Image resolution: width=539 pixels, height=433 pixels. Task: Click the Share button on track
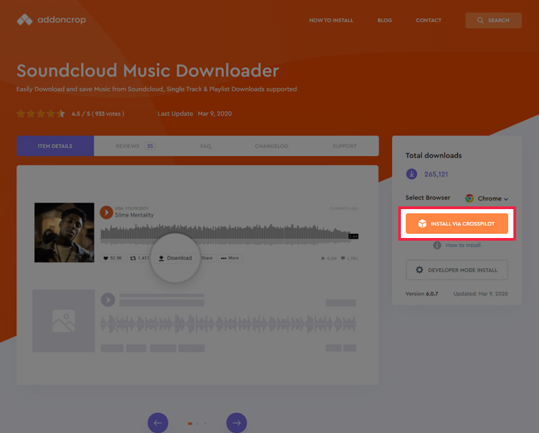[x=207, y=258]
